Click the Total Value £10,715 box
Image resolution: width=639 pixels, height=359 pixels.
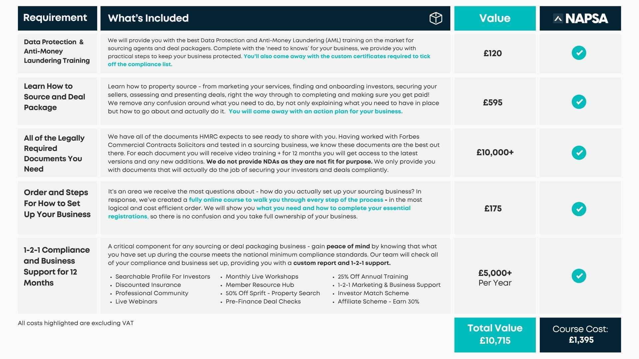click(495, 335)
